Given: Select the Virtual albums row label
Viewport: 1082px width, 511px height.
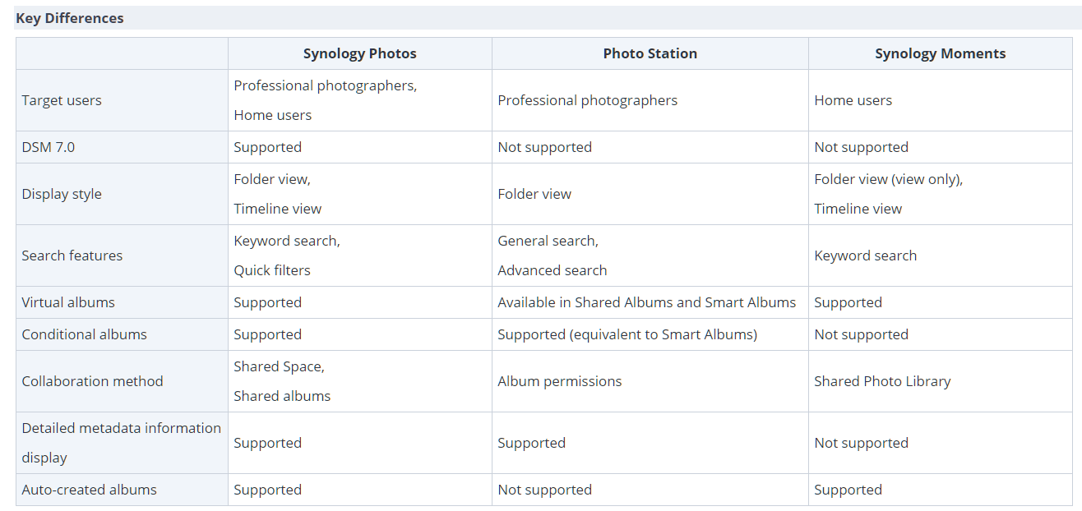Looking at the screenshot, I should (x=68, y=302).
